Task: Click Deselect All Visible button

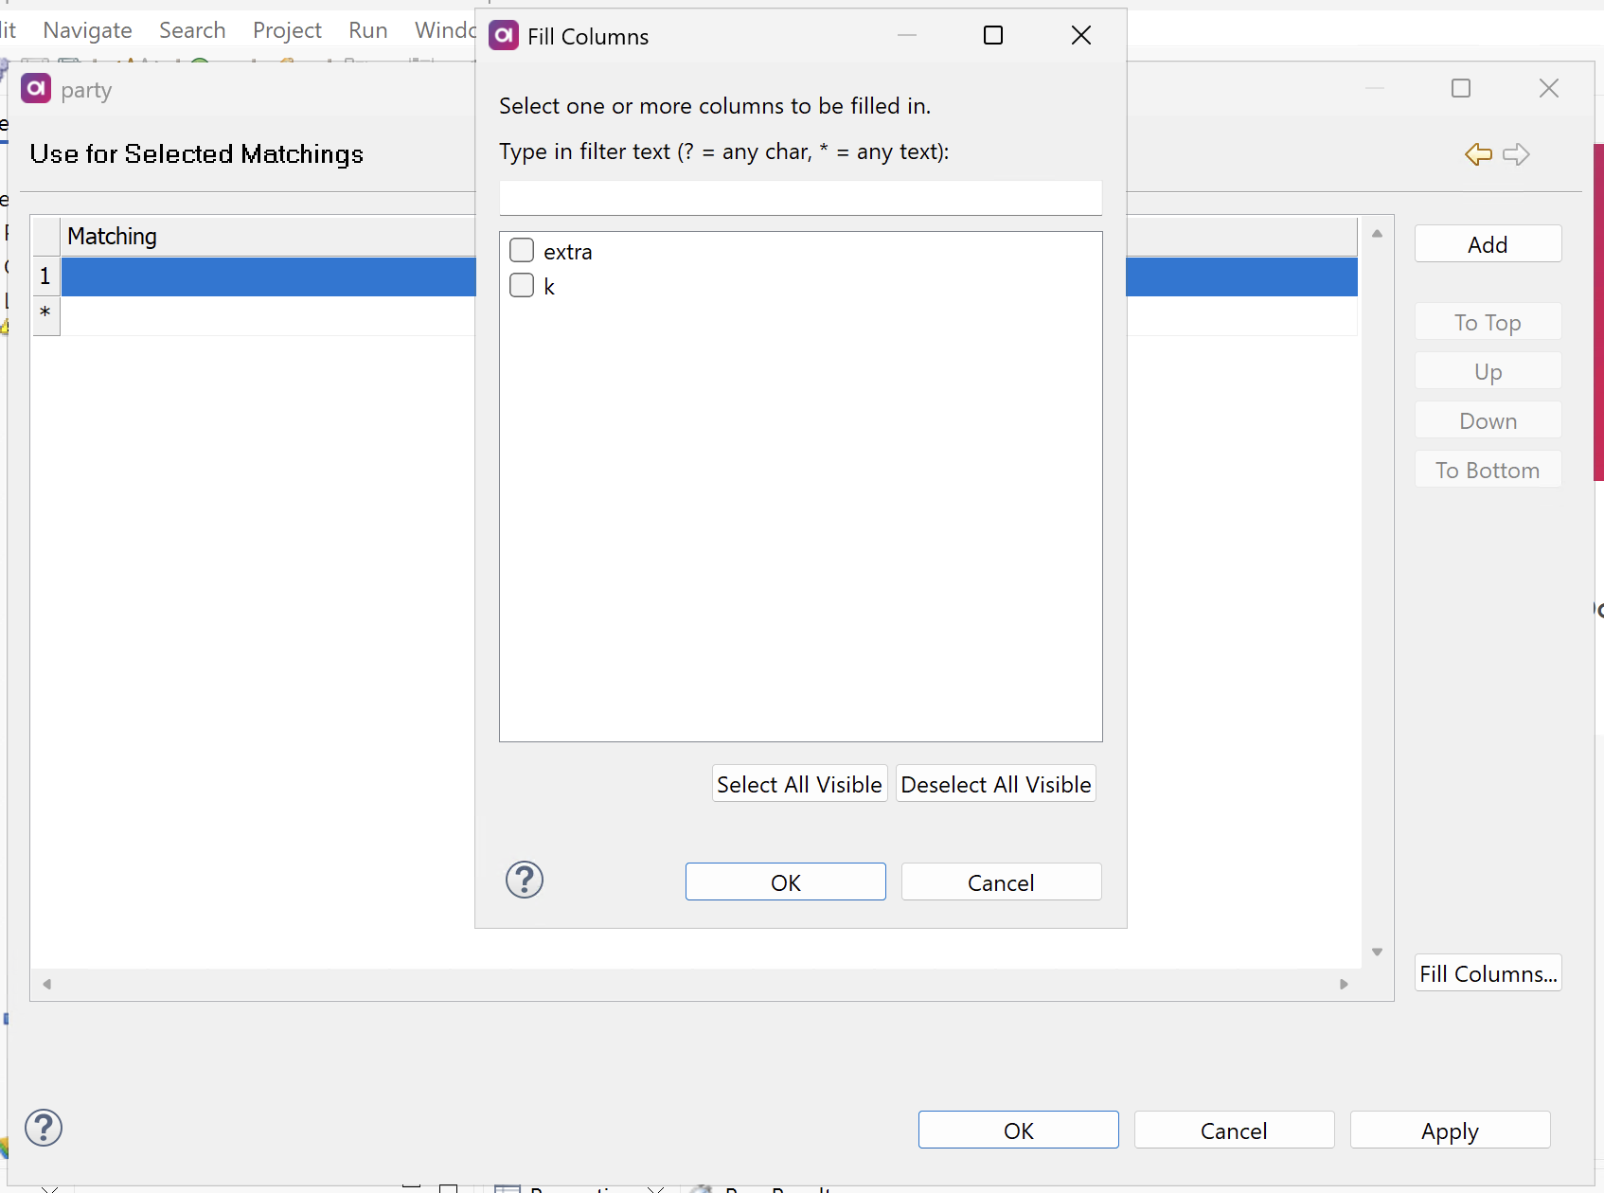Action: pos(995,784)
